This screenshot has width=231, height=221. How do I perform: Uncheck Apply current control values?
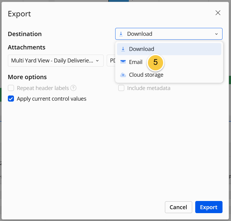tap(11, 99)
